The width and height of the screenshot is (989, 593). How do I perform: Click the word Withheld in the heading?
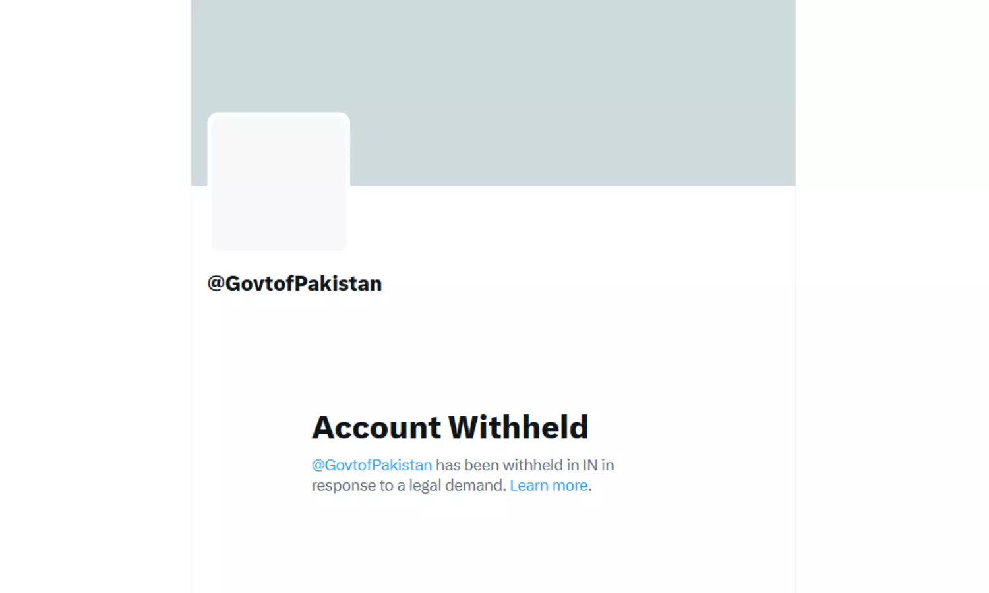point(519,427)
